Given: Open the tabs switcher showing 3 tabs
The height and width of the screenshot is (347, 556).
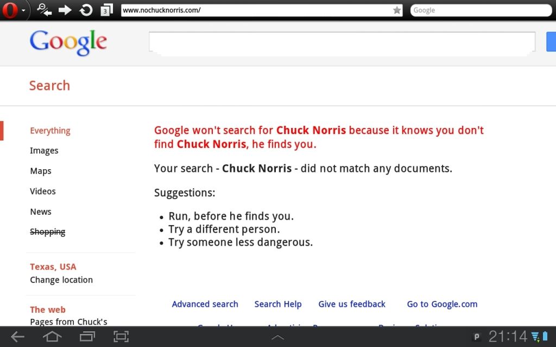Looking at the screenshot, I should [106, 10].
